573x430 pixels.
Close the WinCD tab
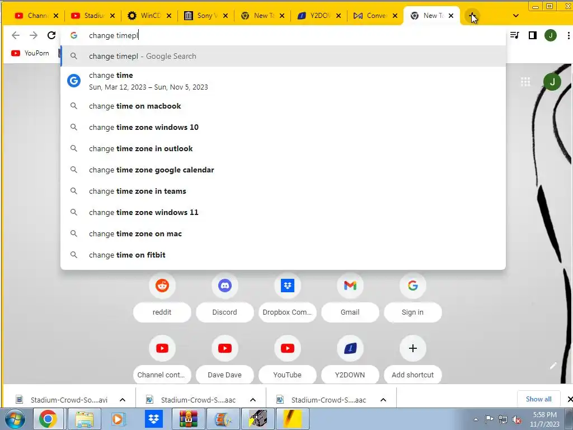tap(169, 16)
